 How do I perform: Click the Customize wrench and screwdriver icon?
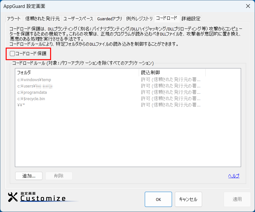pyautogui.click(x=13, y=197)
